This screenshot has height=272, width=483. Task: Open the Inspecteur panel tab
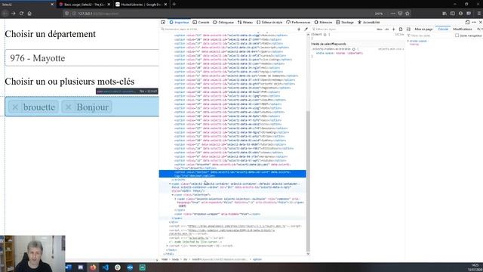coord(179,22)
